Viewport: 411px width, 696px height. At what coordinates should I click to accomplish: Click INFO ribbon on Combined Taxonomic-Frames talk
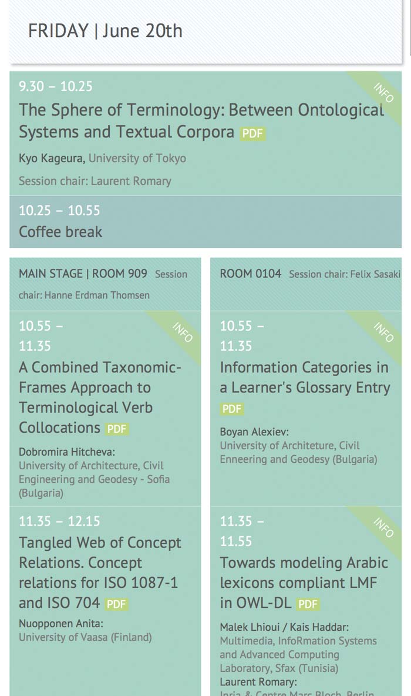[x=182, y=332]
